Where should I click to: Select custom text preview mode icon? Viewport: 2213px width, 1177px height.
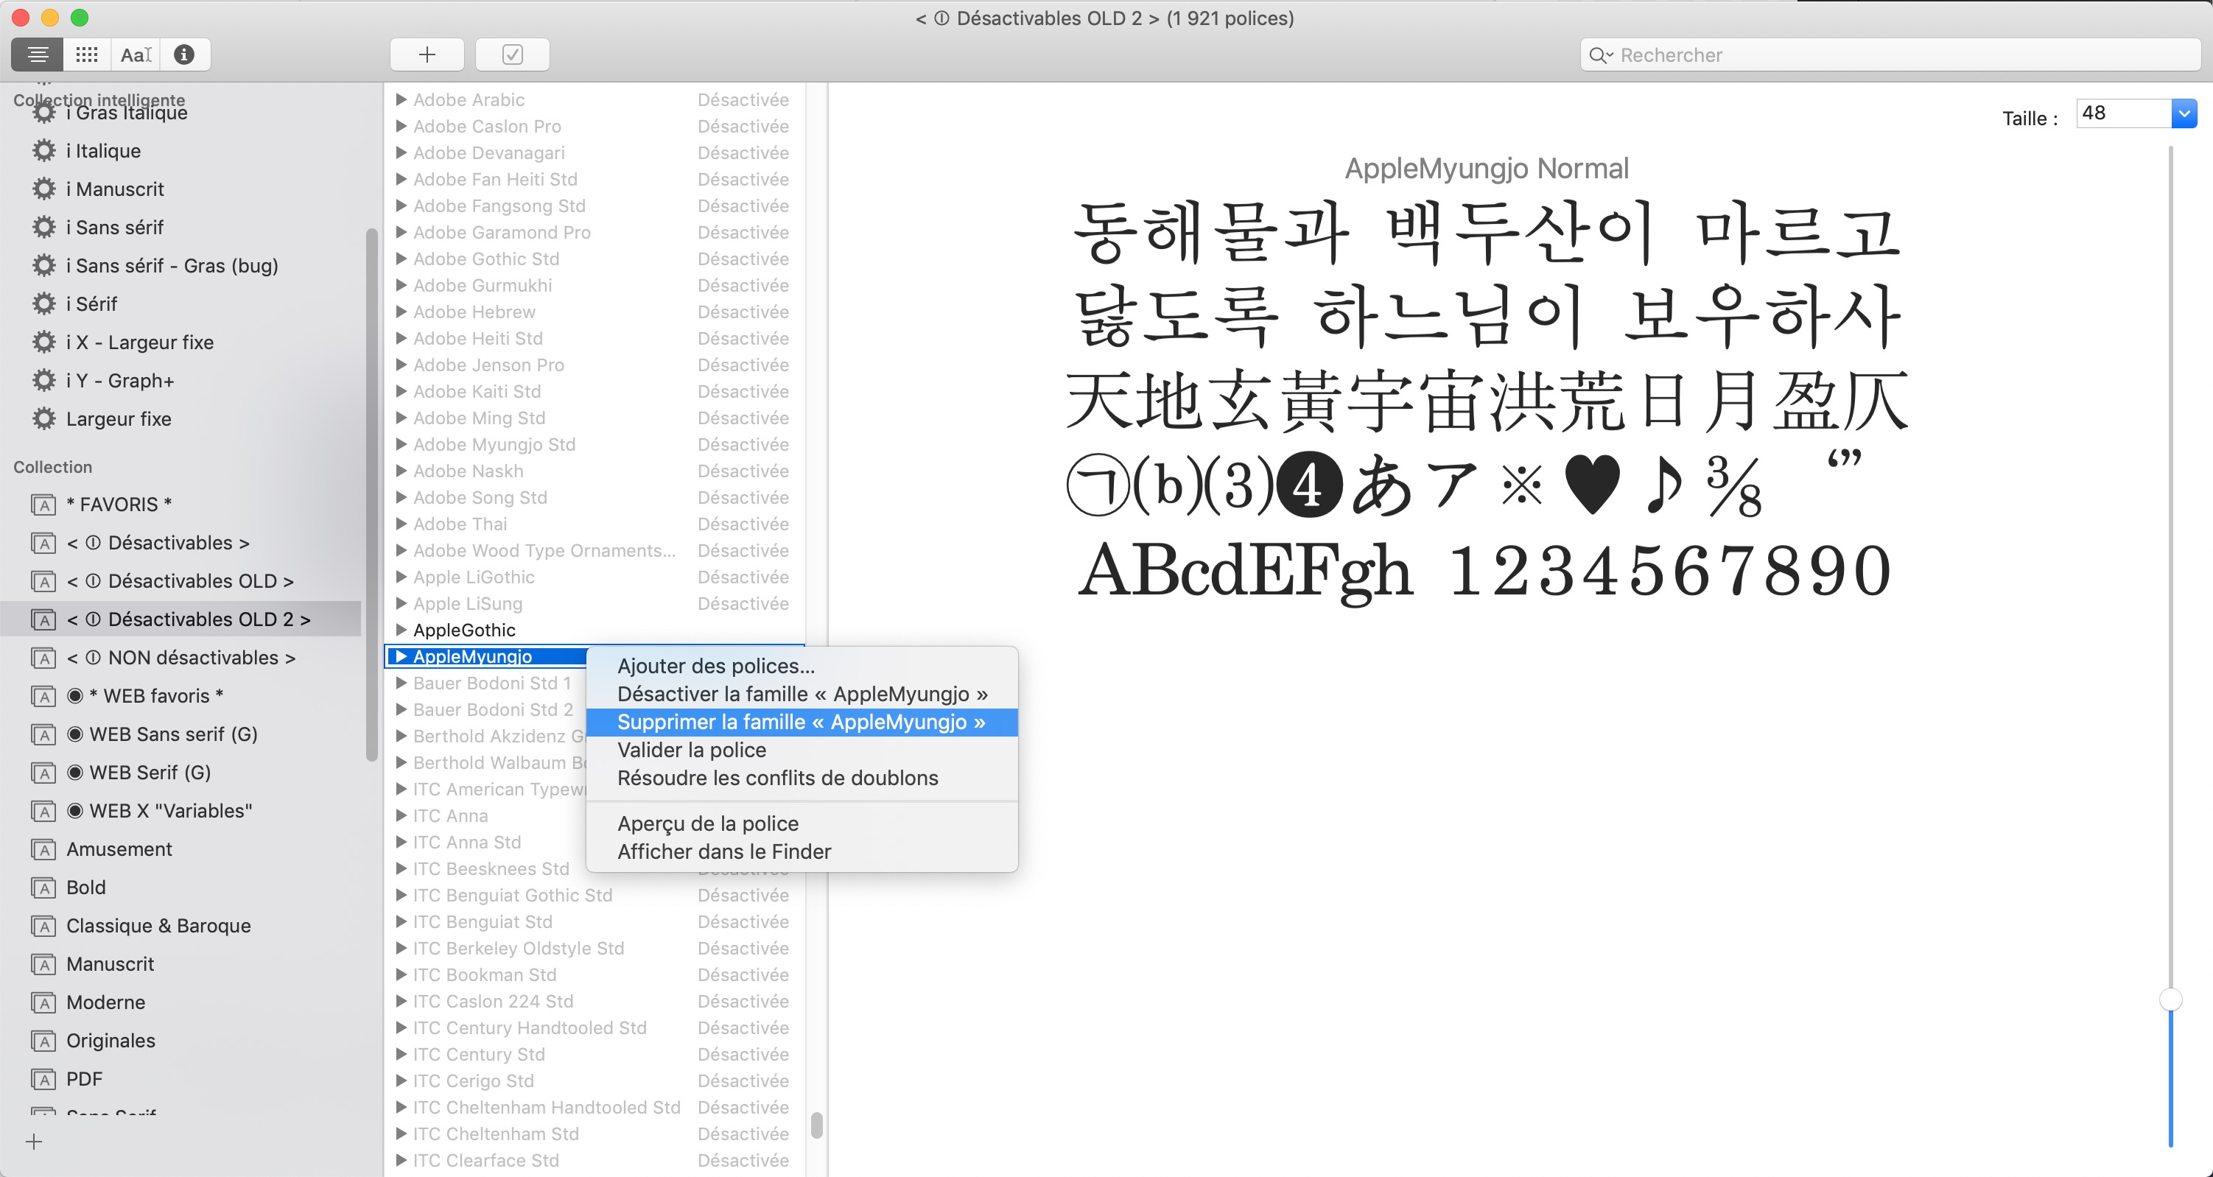point(136,55)
